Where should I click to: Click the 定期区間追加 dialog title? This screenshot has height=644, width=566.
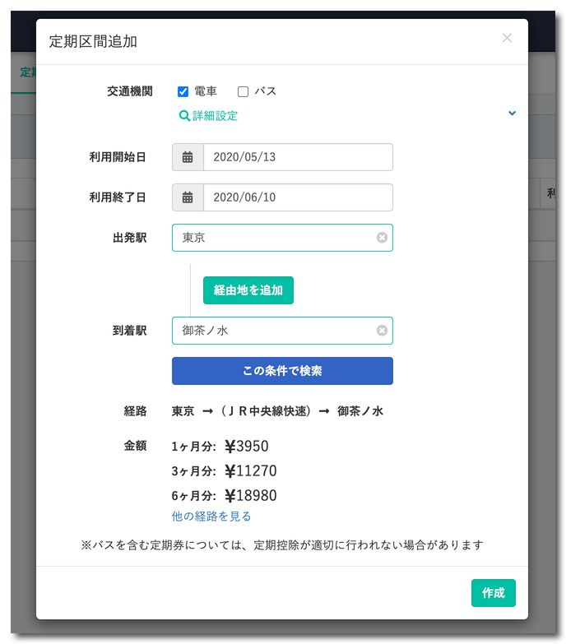(x=93, y=41)
